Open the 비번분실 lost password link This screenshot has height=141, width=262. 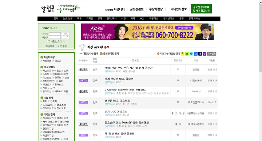pos(62,46)
